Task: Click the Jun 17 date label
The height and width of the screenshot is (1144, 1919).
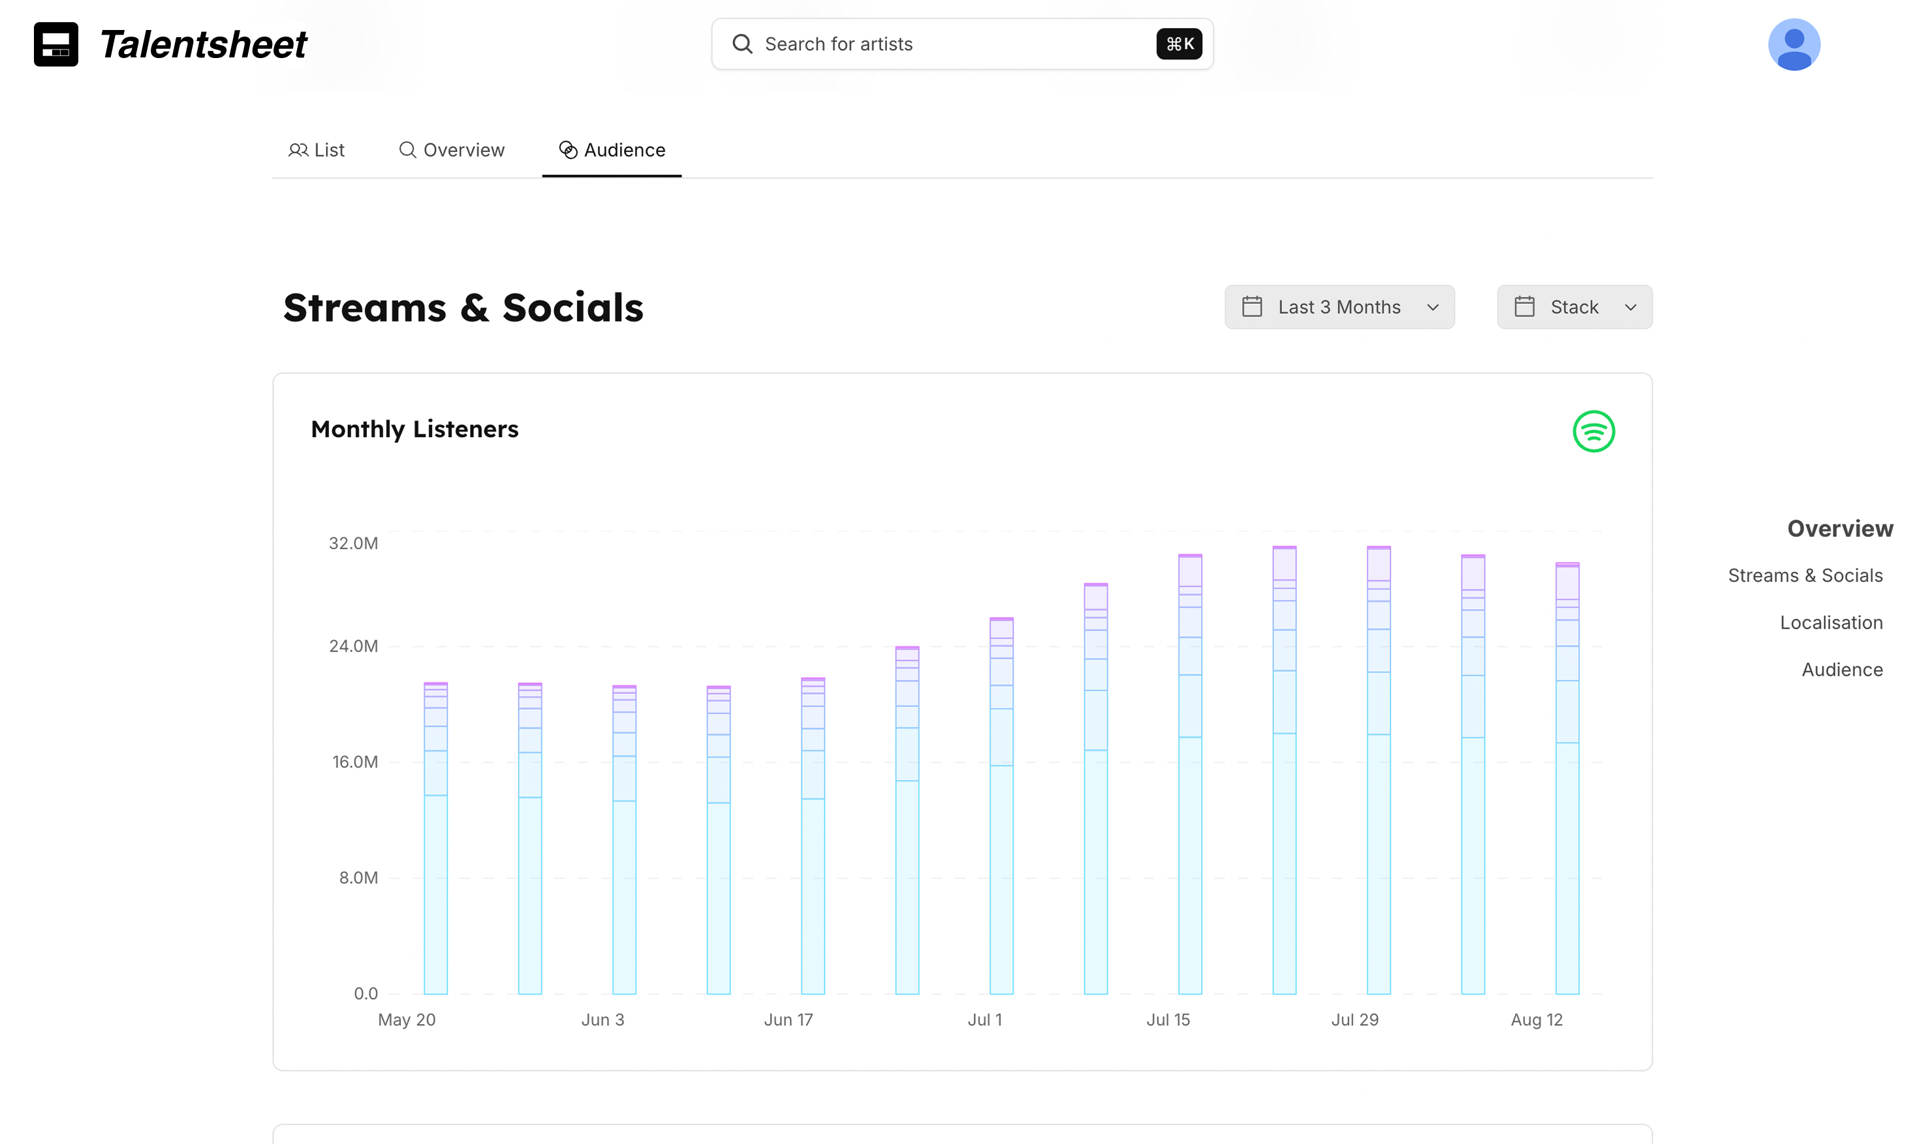Action: 788,1020
